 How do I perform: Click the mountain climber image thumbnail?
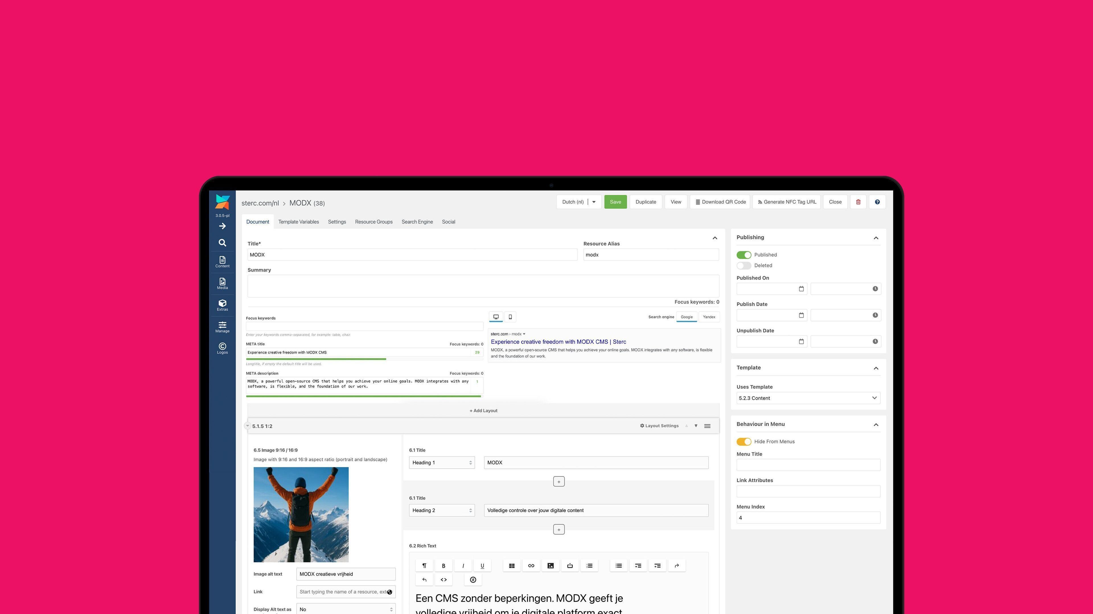(x=301, y=515)
